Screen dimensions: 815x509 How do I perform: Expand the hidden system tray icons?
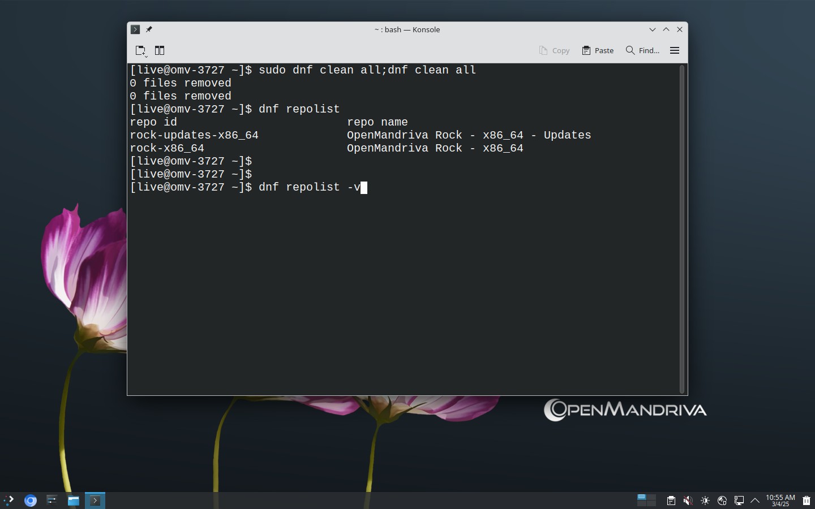(755, 501)
